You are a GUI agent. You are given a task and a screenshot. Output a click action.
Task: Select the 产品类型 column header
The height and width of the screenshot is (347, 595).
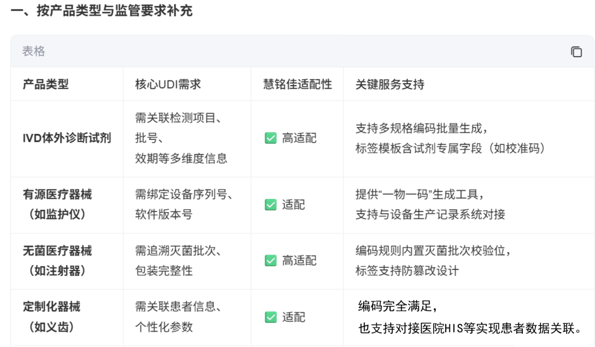46,84
